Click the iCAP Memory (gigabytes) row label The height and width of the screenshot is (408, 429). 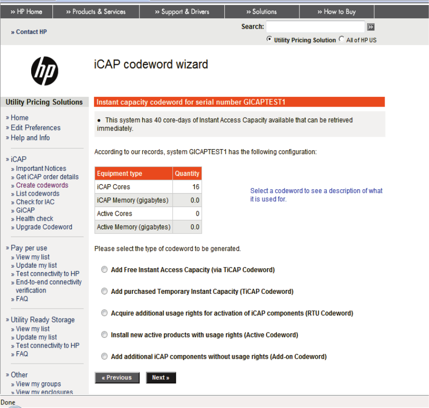(x=132, y=200)
